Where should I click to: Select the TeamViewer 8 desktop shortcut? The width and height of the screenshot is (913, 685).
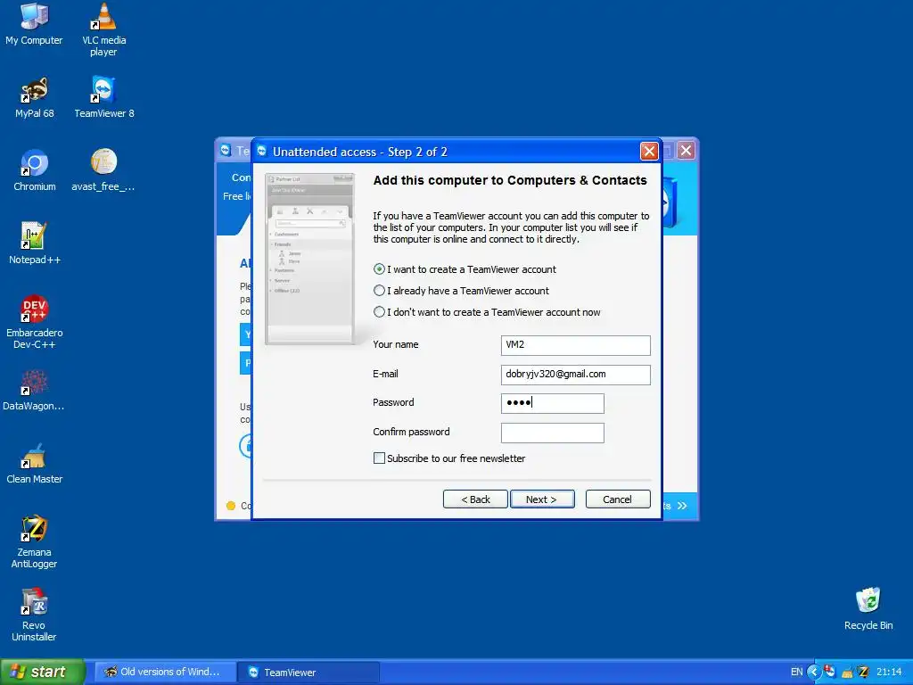click(x=103, y=97)
